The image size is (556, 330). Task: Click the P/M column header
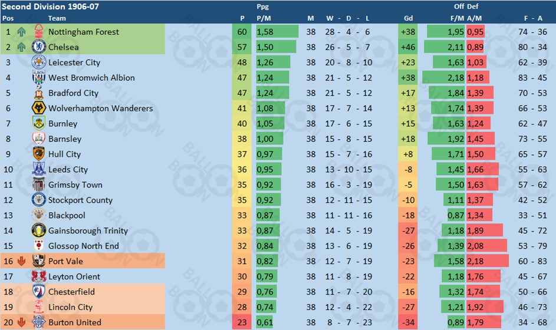(264, 18)
